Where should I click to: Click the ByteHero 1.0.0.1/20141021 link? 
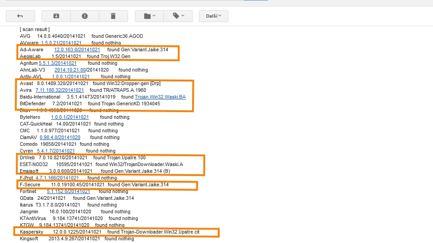tap(70, 117)
